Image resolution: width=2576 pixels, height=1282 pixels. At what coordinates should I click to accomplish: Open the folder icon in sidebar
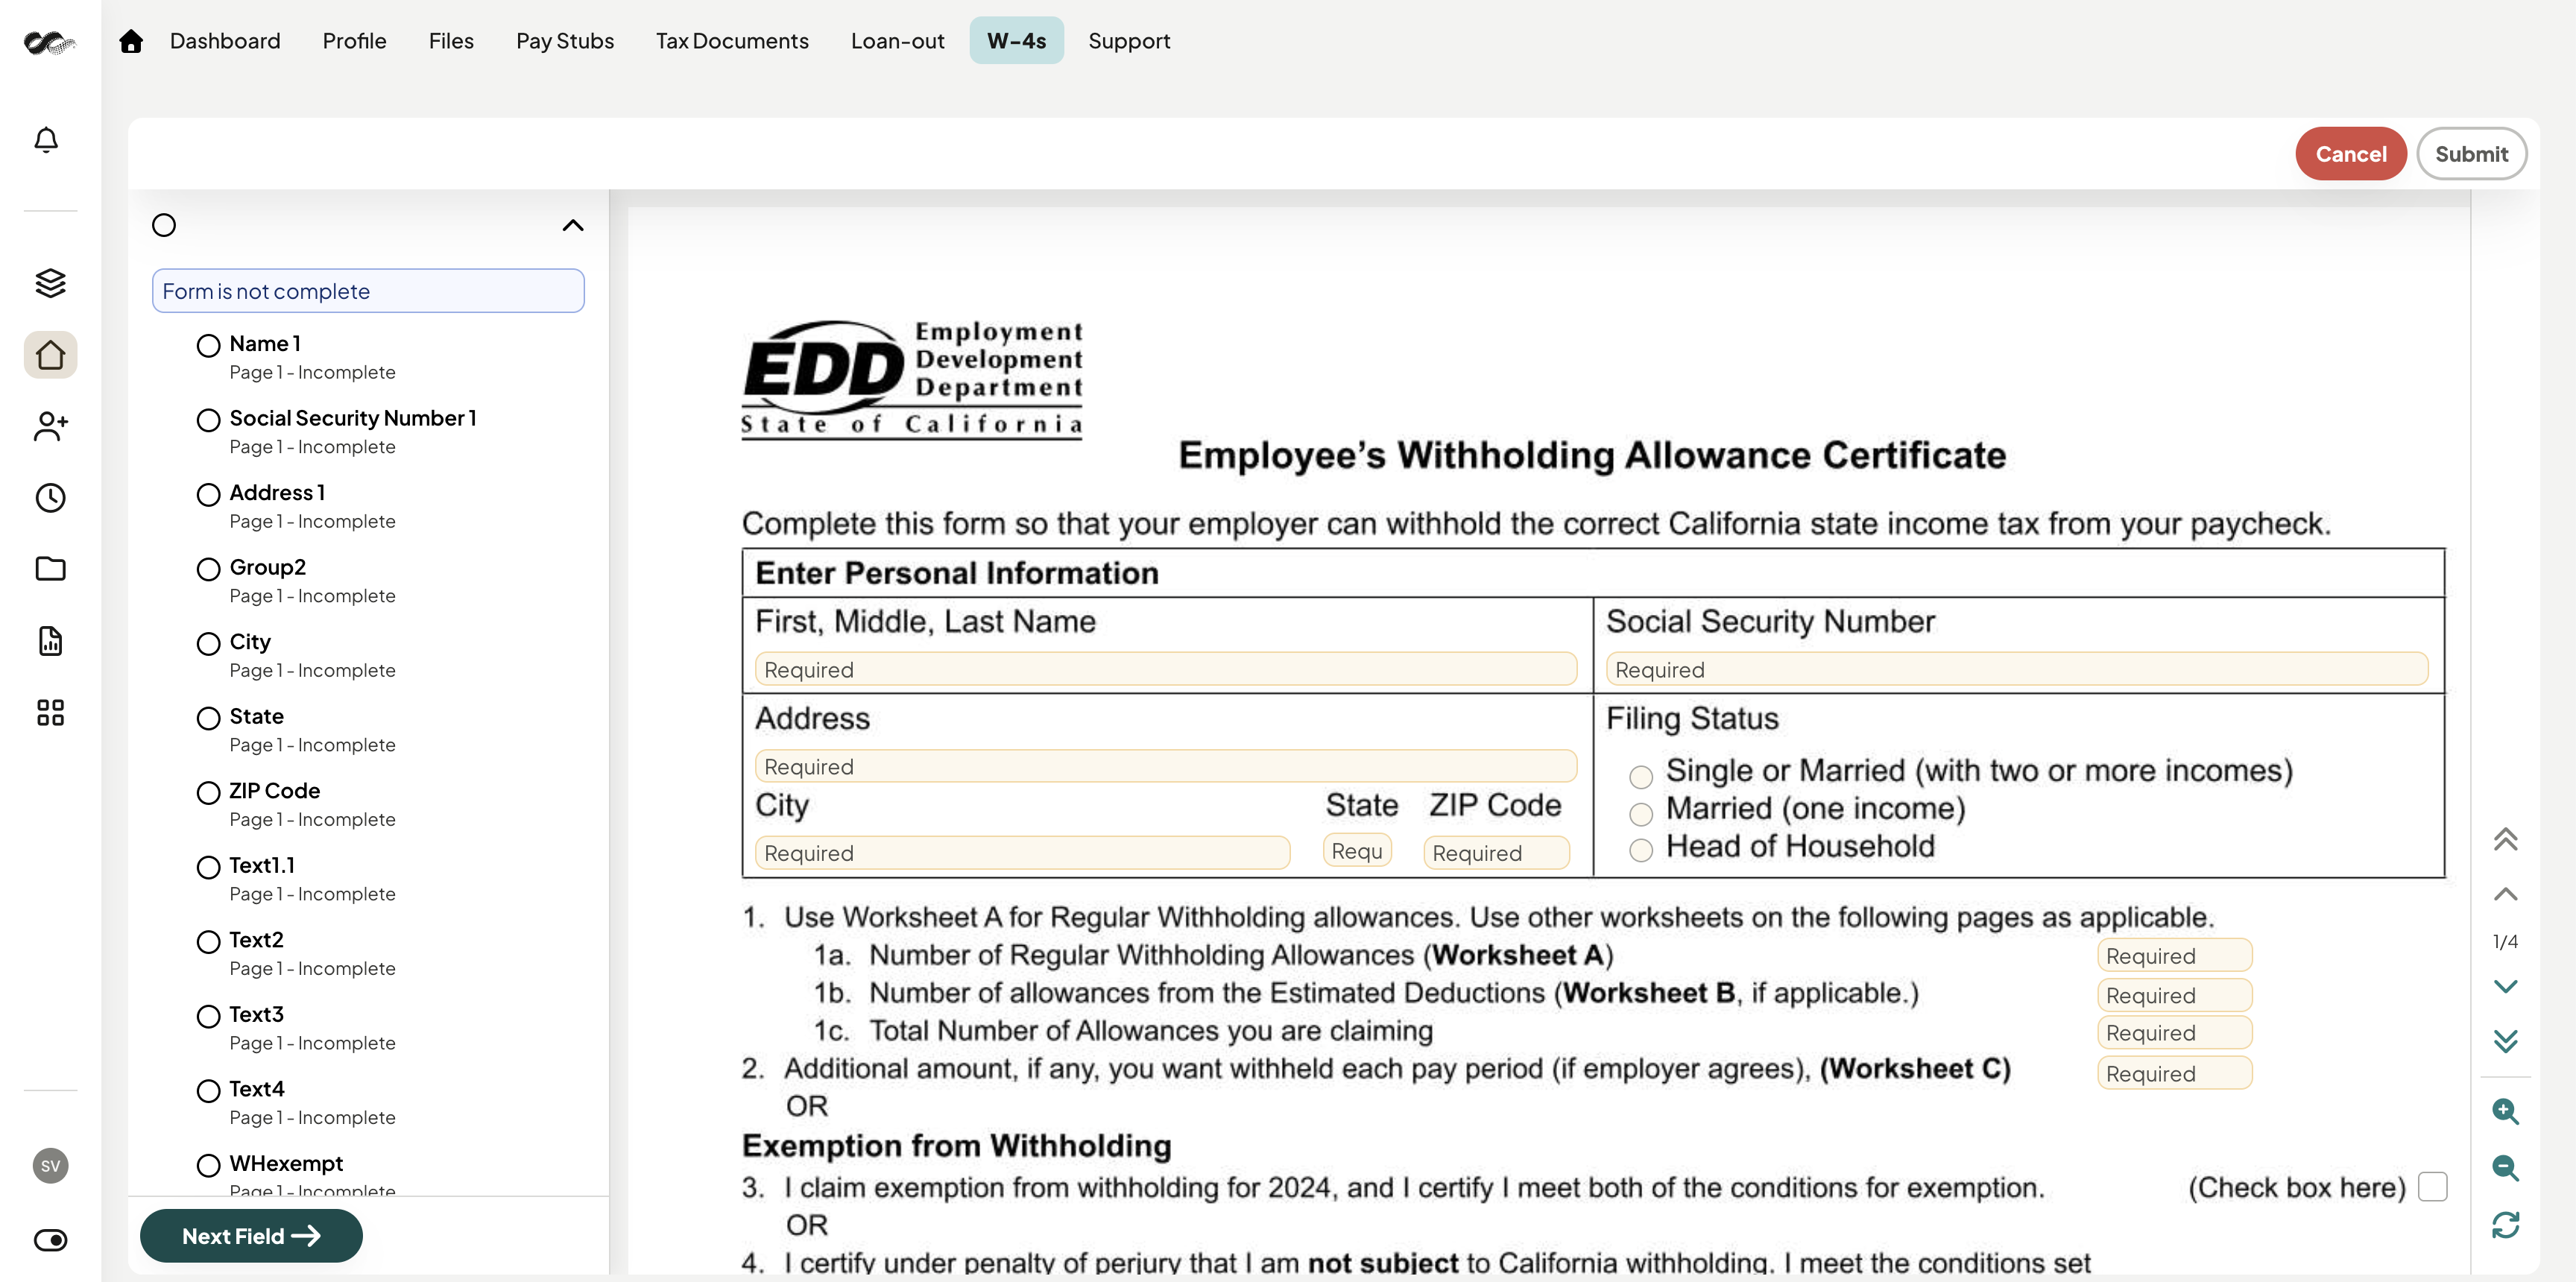51,569
